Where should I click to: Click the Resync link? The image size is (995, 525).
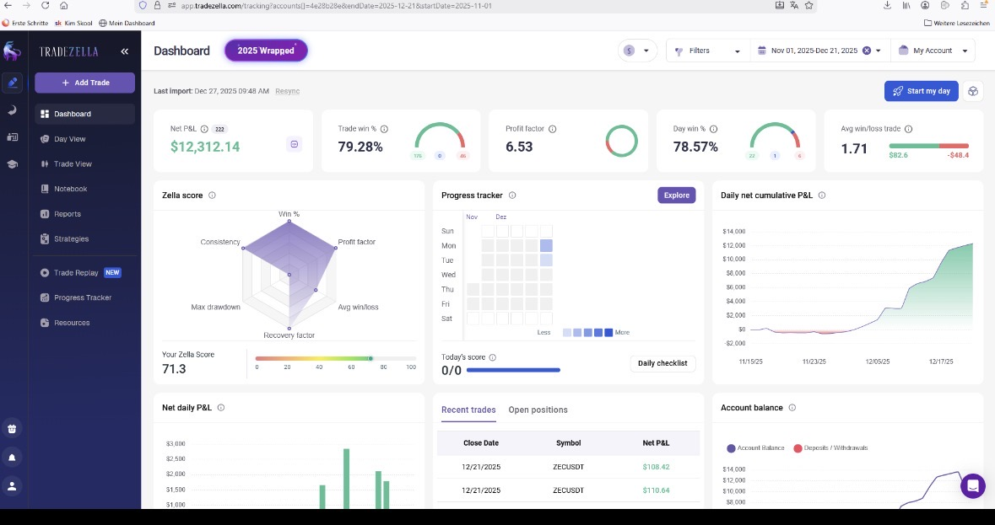(x=287, y=91)
